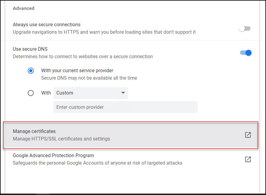This screenshot has width=266, height=195.
Task: Click the Manage HTTPS/SSL certificates and settings description
Action: pyautogui.click(x=61, y=139)
